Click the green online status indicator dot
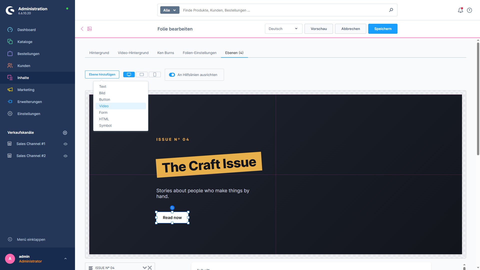This screenshot has width=480, height=270. click(67, 8)
